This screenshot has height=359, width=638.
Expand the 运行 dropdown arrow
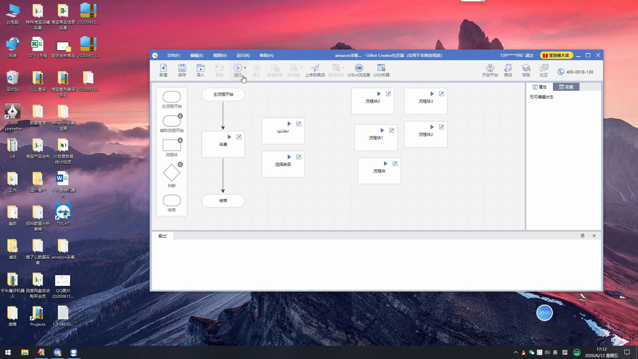pyautogui.click(x=245, y=68)
